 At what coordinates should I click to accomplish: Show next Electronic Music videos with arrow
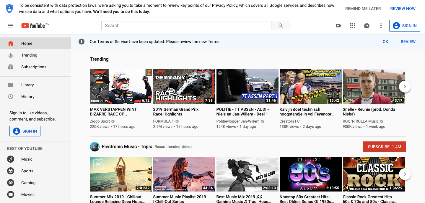click(x=405, y=174)
